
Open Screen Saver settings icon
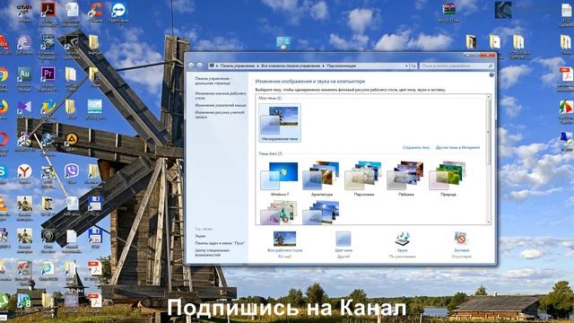point(461,239)
